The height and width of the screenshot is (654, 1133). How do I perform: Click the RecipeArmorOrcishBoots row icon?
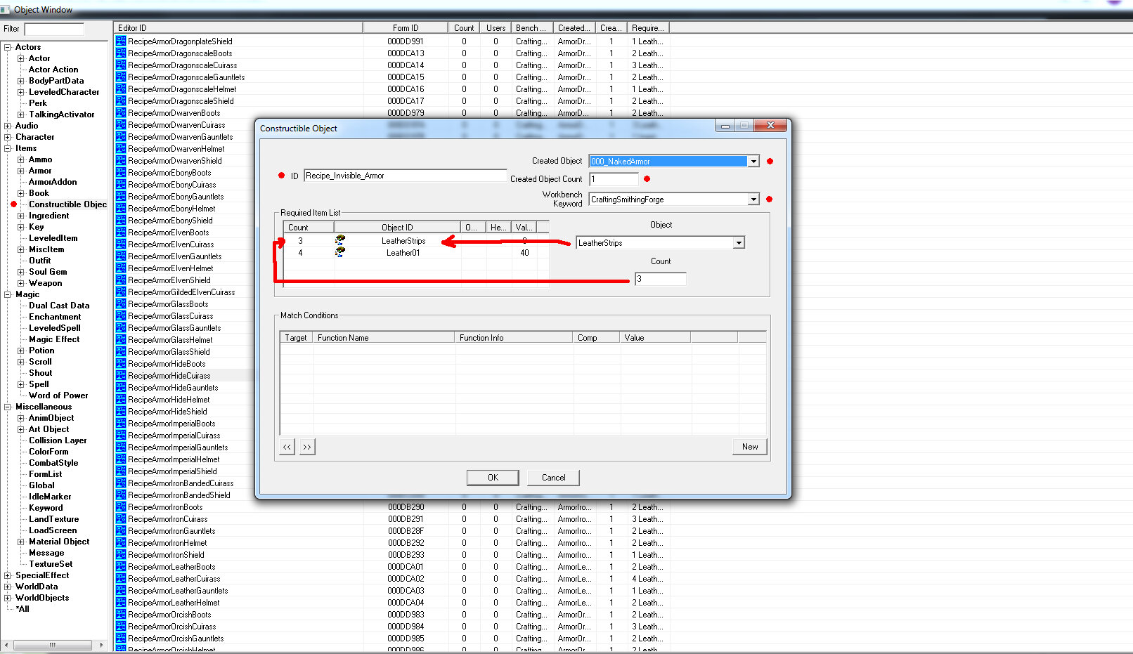coord(121,615)
